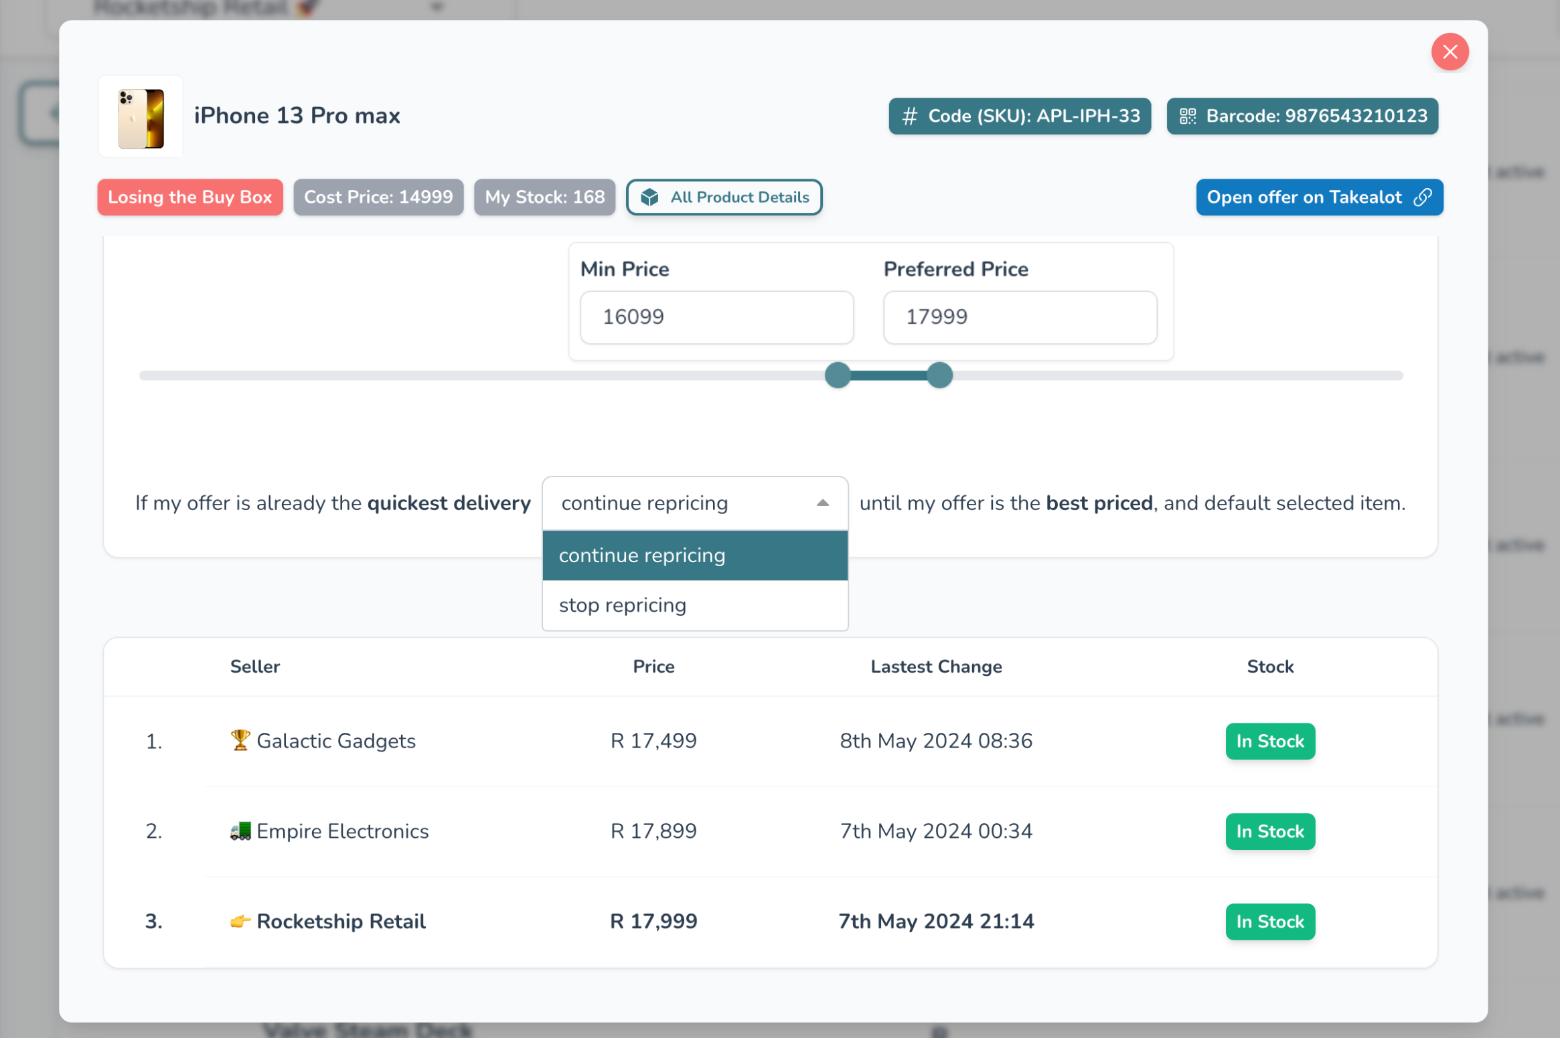
Task: Click the Preferred Price input field
Action: coord(1019,317)
